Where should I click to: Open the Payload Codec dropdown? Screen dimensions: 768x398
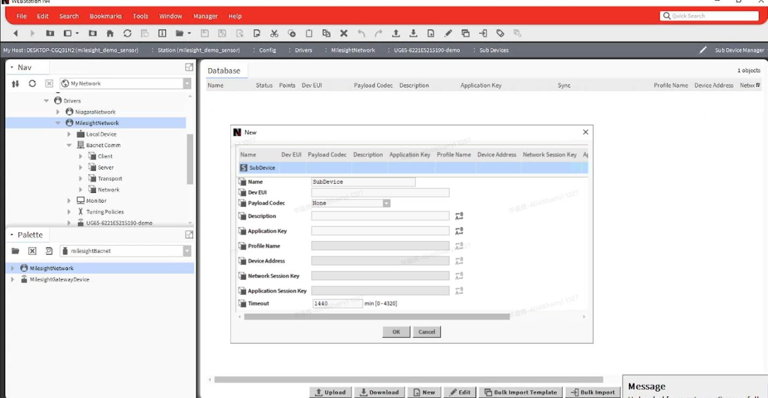click(x=386, y=203)
